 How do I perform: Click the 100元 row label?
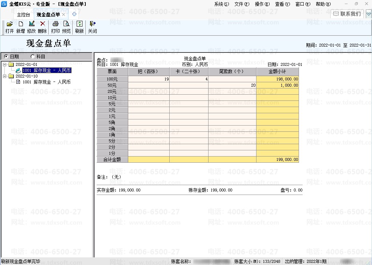click(x=112, y=79)
